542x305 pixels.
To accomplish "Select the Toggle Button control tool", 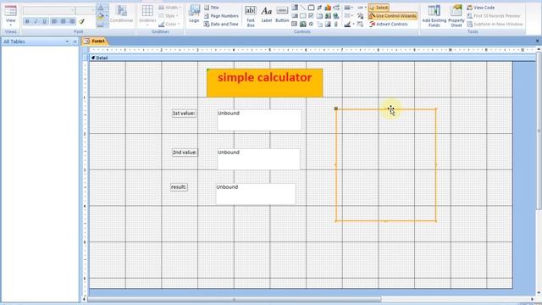I will pyautogui.click(x=319, y=8).
